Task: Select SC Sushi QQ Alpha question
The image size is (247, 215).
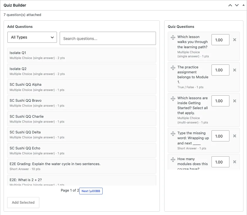Action: click(x=82, y=87)
